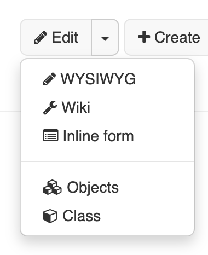Click the Edit button label
The height and width of the screenshot is (255, 208).
tap(65, 37)
